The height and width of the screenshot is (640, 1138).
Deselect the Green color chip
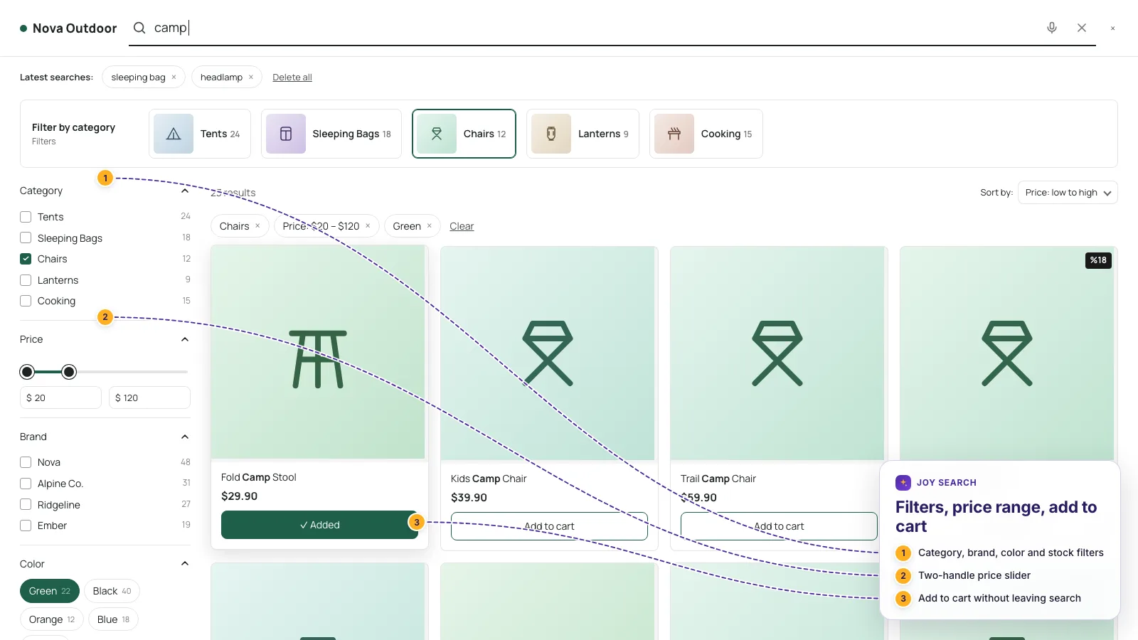point(50,591)
